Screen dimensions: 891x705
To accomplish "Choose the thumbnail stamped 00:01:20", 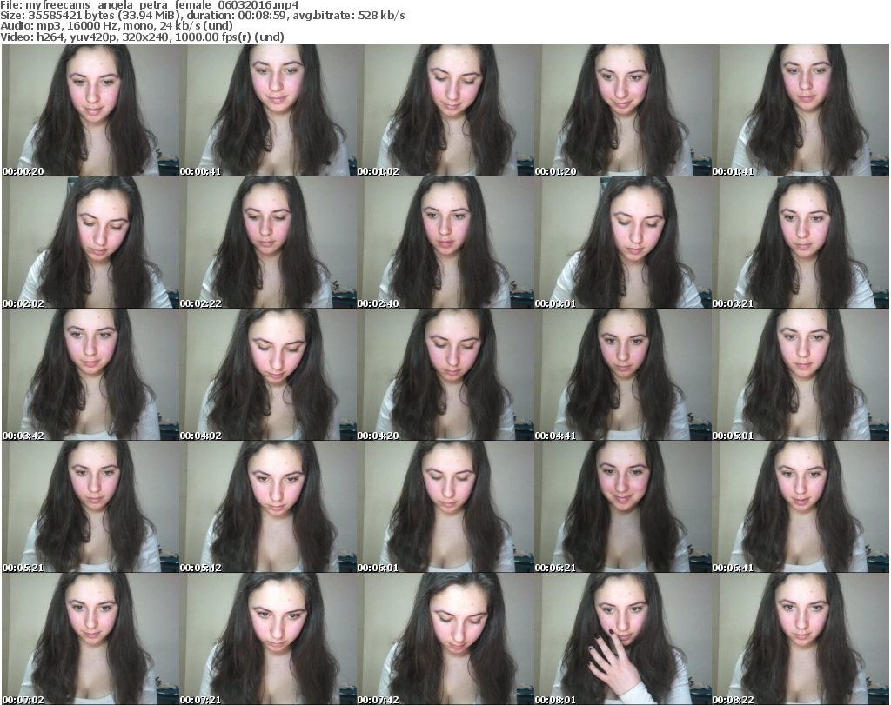I will (x=623, y=110).
